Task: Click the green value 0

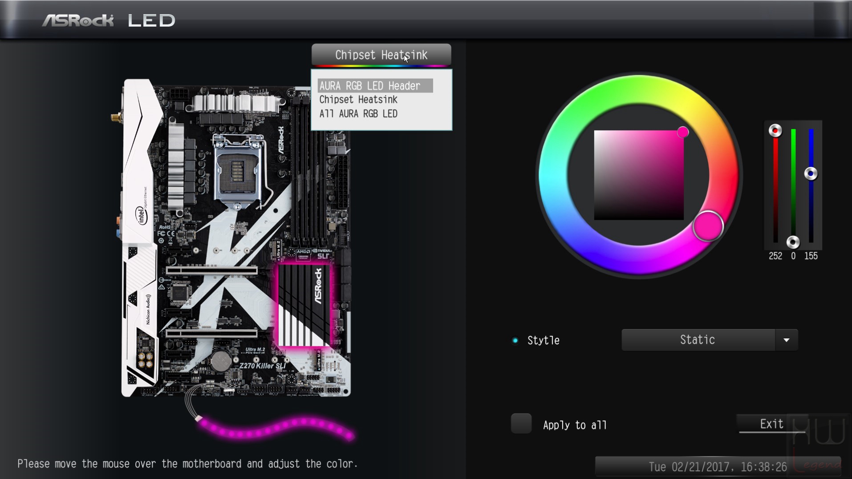Action: coord(793,256)
